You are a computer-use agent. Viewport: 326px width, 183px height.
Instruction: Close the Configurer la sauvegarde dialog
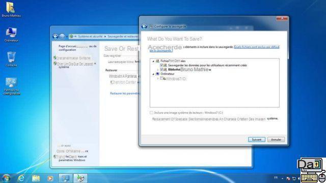click(282, 18)
